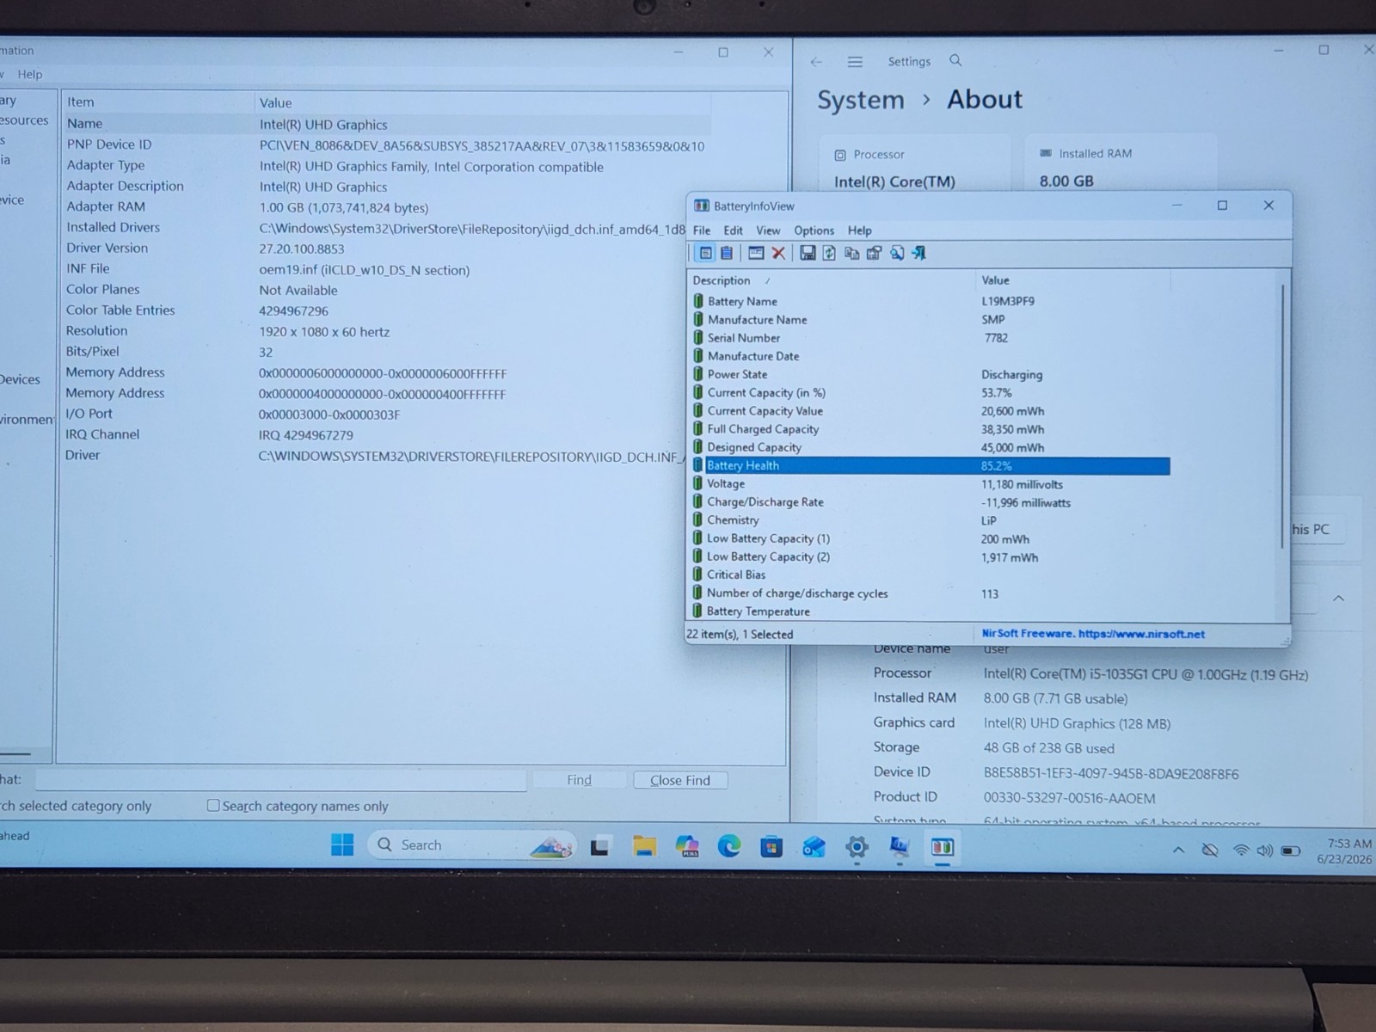The image size is (1376, 1032).
Task: Open Outlook from taskbar
Action: pos(814,847)
